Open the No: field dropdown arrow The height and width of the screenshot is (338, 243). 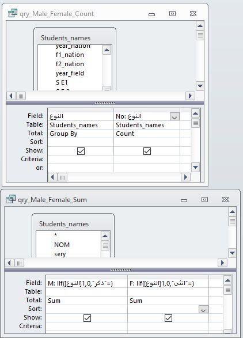[174, 117]
